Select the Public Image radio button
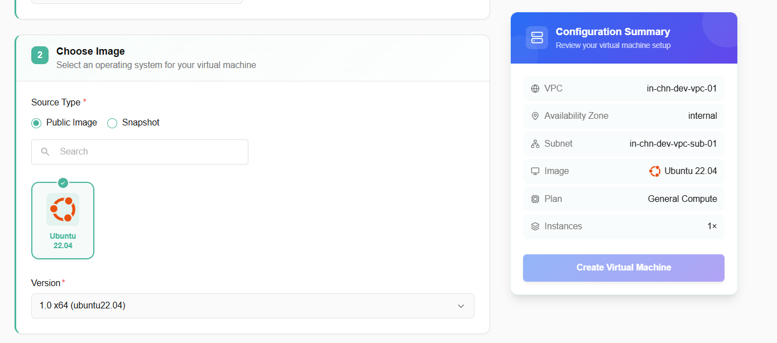This screenshot has width=777, height=343. tap(36, 123)
